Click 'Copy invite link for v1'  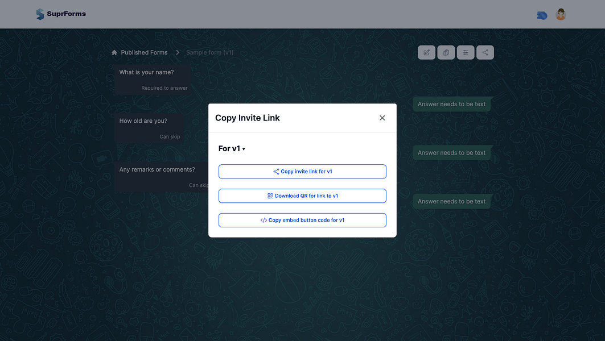click(x=302, y=171)
